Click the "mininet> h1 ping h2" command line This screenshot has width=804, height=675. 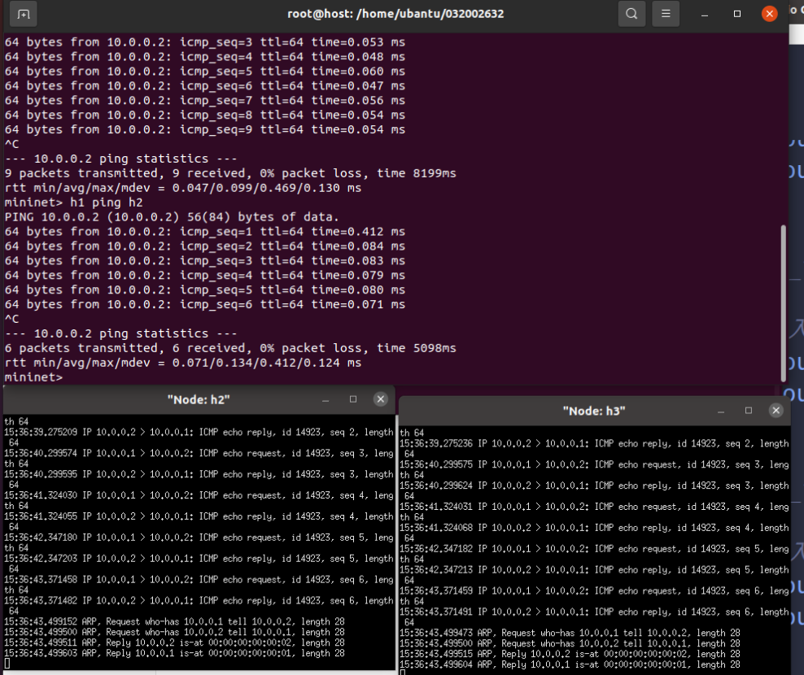click(x=74, y=202)
